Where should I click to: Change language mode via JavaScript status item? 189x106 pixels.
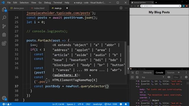point(97,104)
